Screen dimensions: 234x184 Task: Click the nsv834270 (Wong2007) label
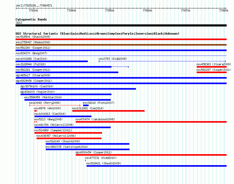tap(32, 53)
